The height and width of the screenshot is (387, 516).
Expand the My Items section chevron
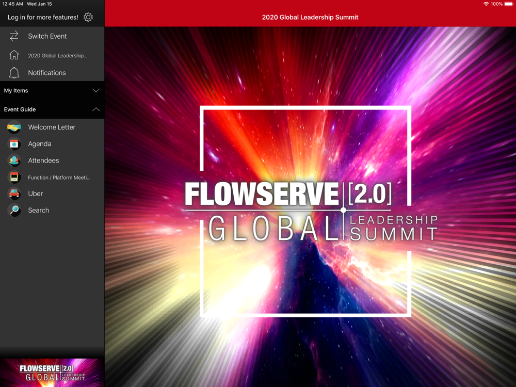coord(95,90)
